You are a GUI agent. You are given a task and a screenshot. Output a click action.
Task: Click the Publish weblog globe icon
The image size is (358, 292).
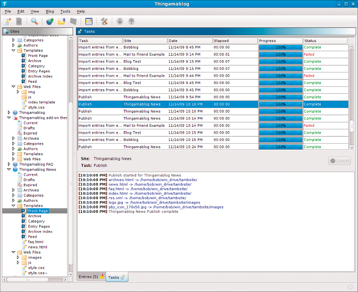point(50,21)
